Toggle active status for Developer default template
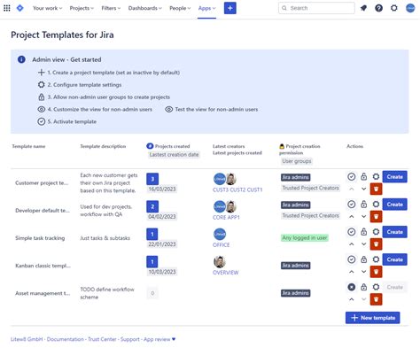 pyautogui.click(x=352, y=205)
